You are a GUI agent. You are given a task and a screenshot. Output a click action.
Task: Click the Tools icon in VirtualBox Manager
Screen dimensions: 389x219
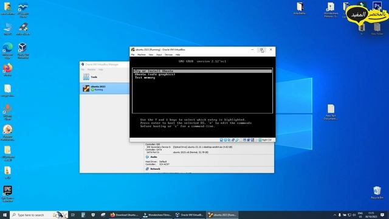(86, 77)
